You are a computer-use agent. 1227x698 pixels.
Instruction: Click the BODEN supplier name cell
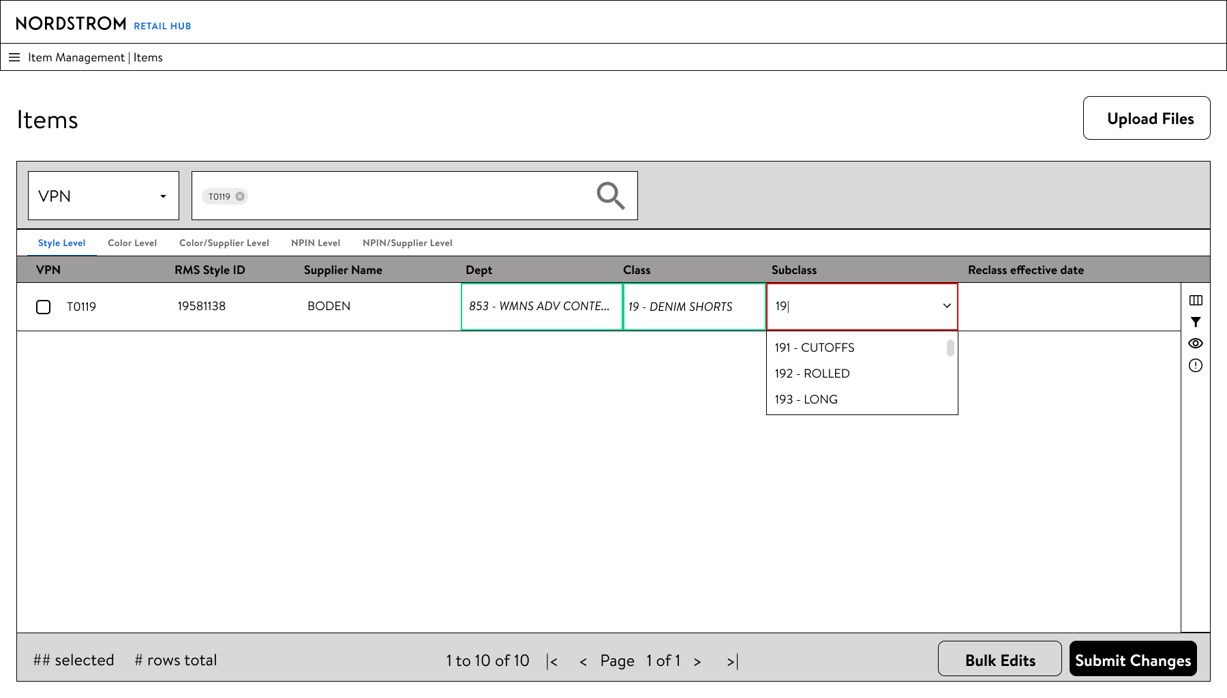coord(329,306)
